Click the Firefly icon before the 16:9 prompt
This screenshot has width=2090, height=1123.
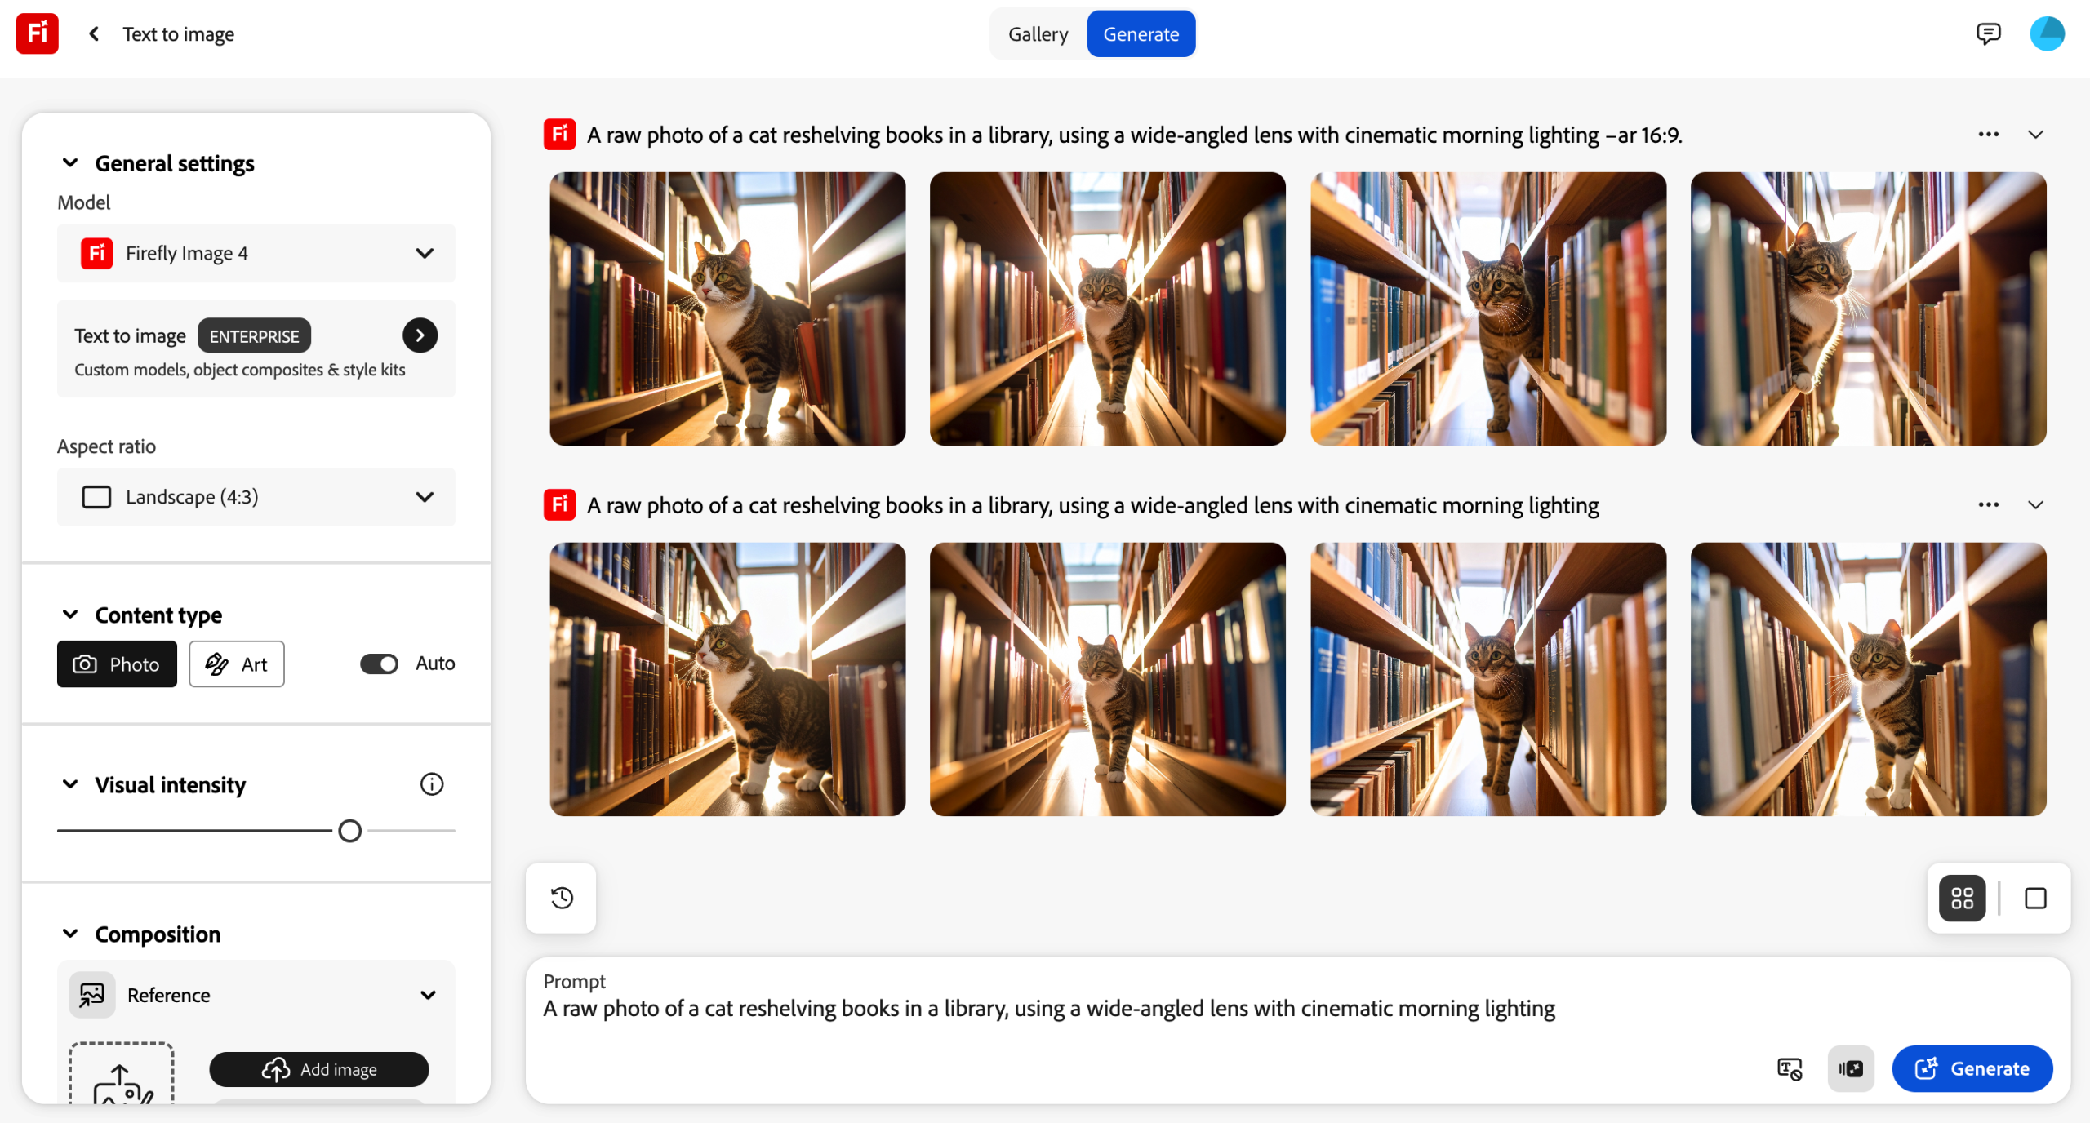coord(559,135)
